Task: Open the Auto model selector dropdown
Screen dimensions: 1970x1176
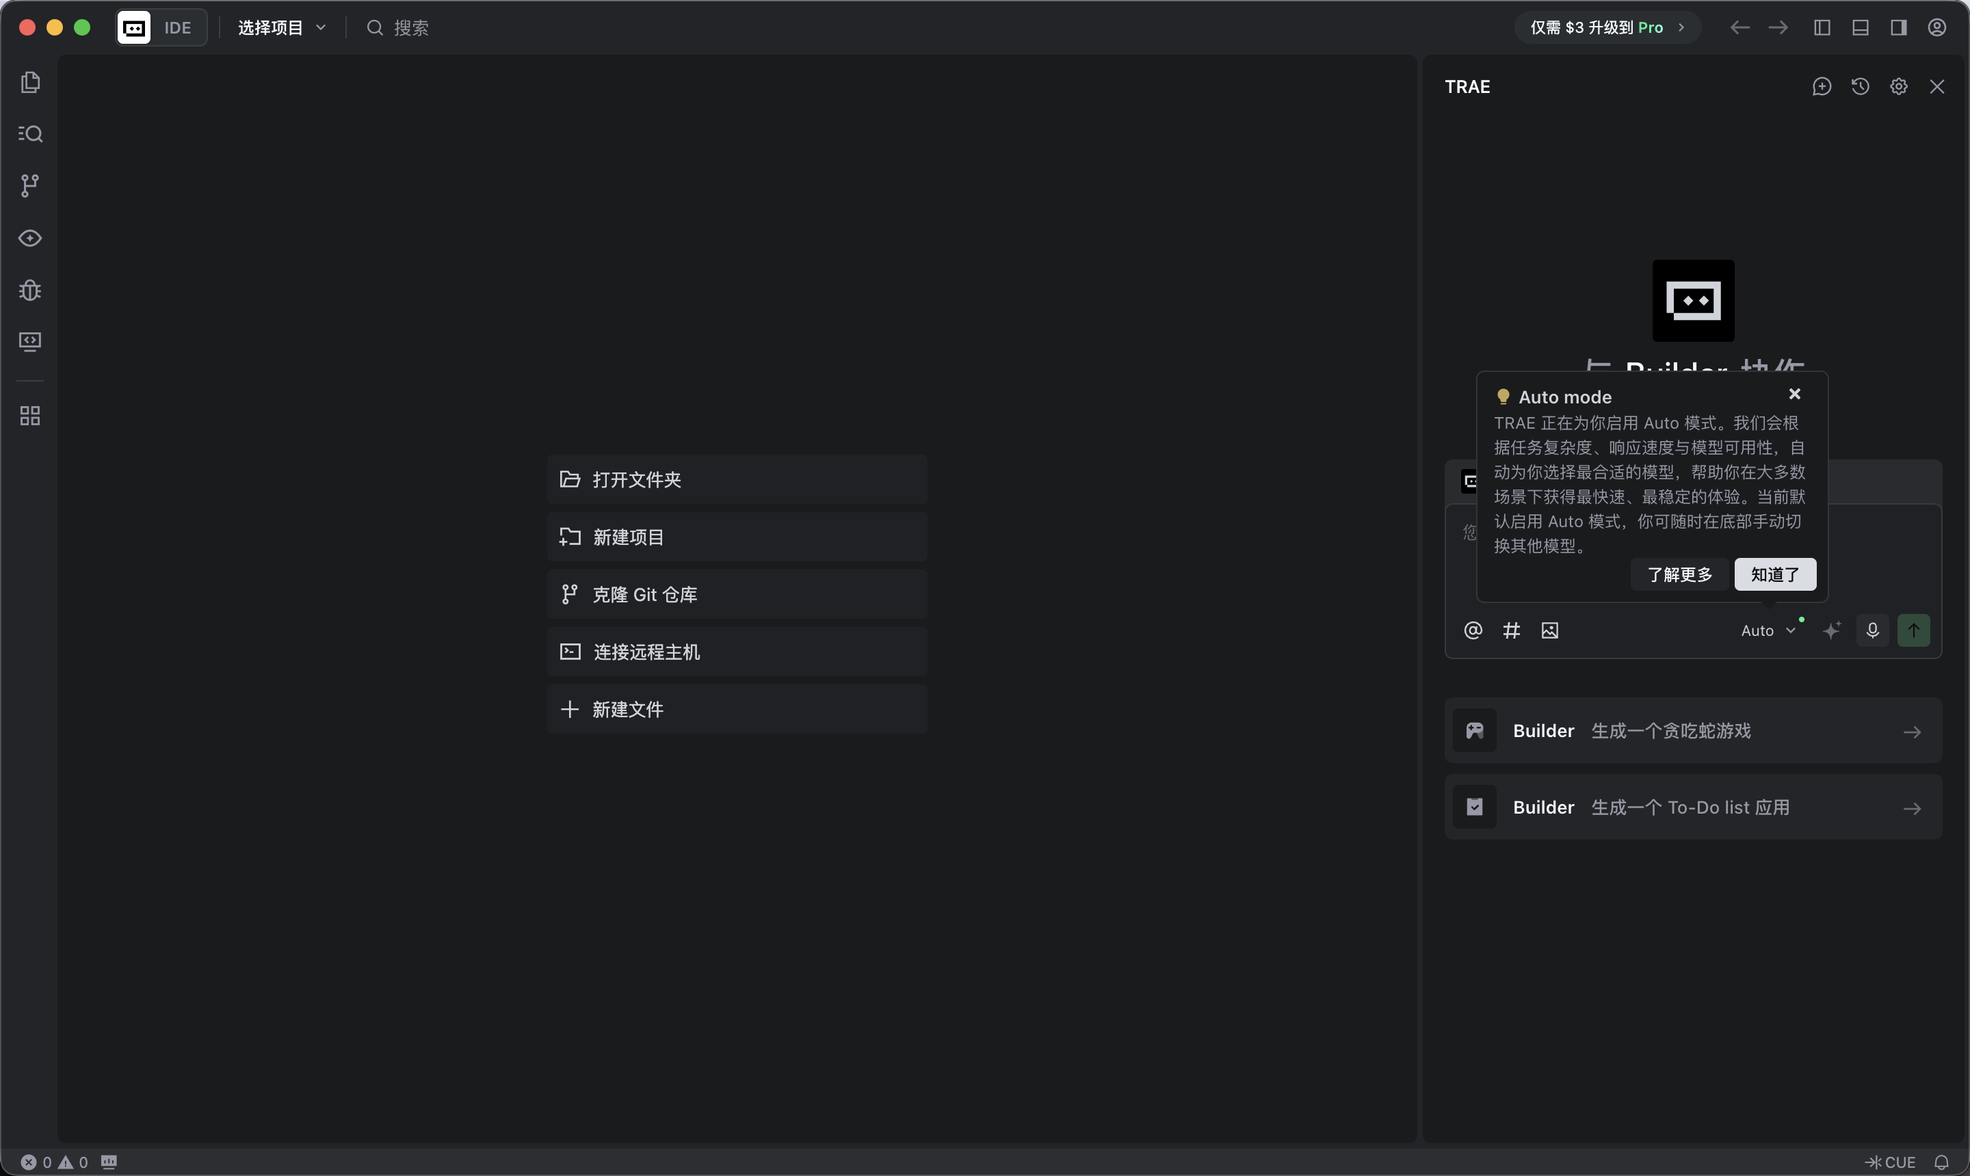Action: pyautogui.click(x=1768, y=631)
